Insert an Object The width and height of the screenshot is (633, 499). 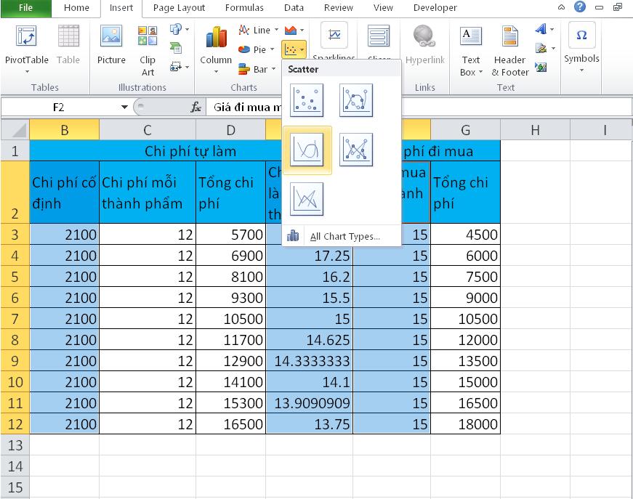pyautogui.click(x=541, y=67)
